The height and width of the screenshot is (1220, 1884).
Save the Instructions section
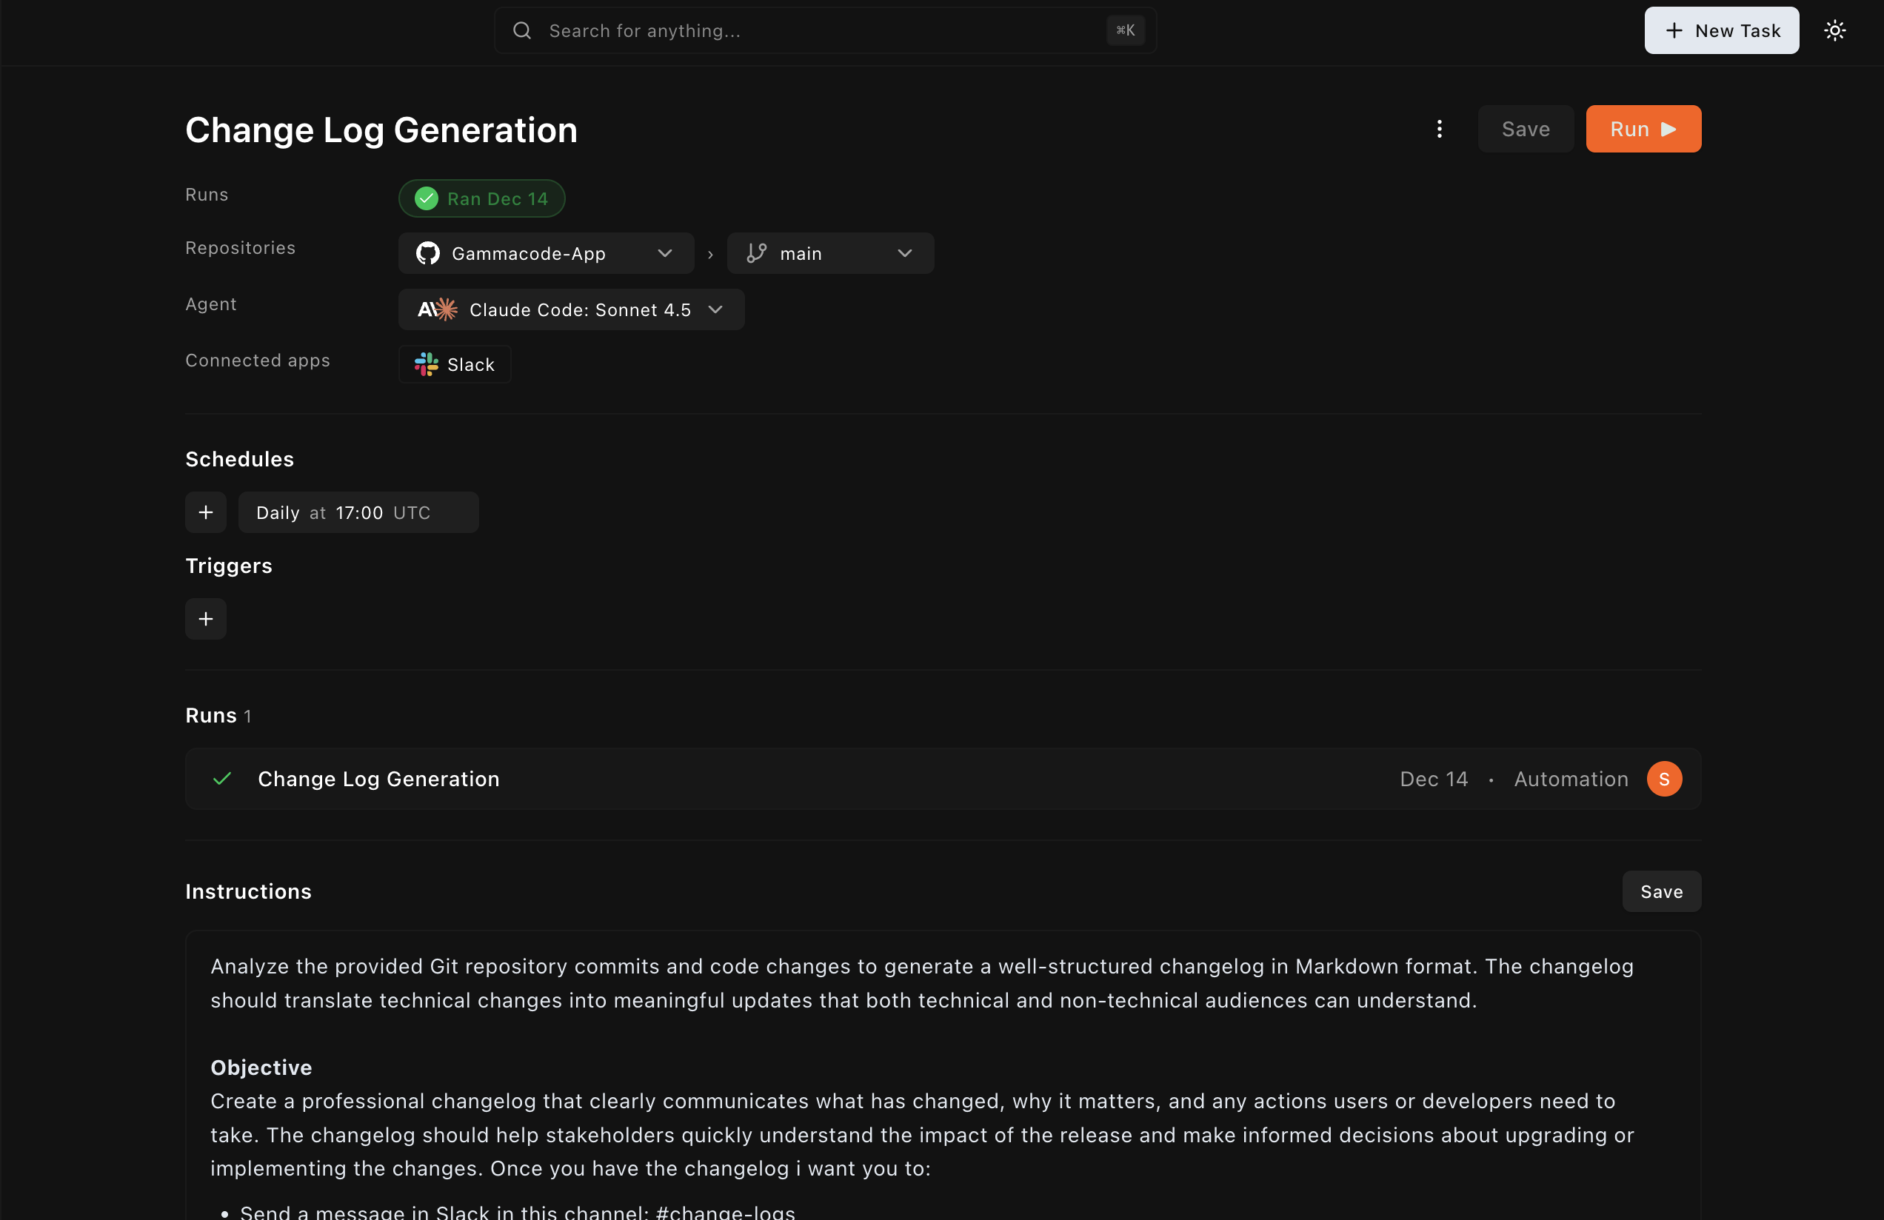tap(1661, 891)
